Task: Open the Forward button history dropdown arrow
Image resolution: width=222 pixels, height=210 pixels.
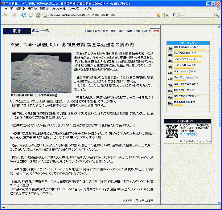Action: (x=18, y=15)
